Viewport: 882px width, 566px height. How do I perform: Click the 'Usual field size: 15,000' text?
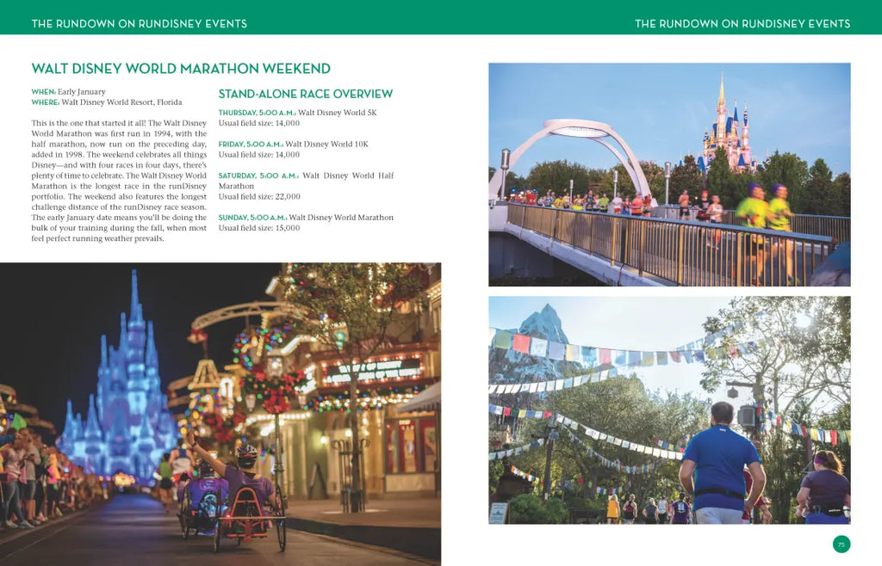tap(259, 228)
